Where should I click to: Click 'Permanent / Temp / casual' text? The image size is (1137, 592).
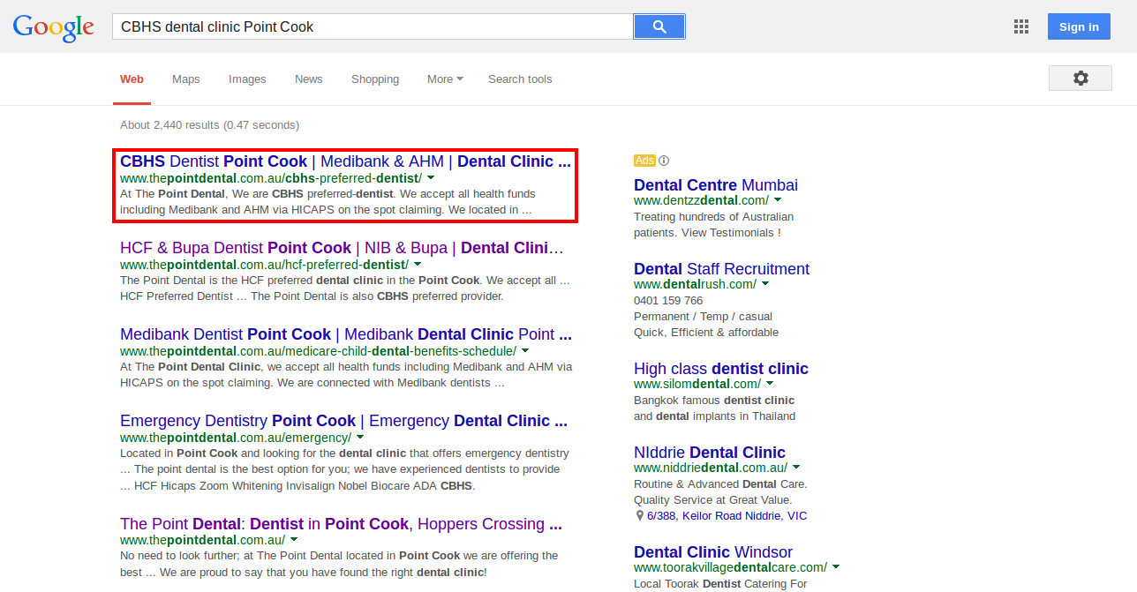[703, 317]
